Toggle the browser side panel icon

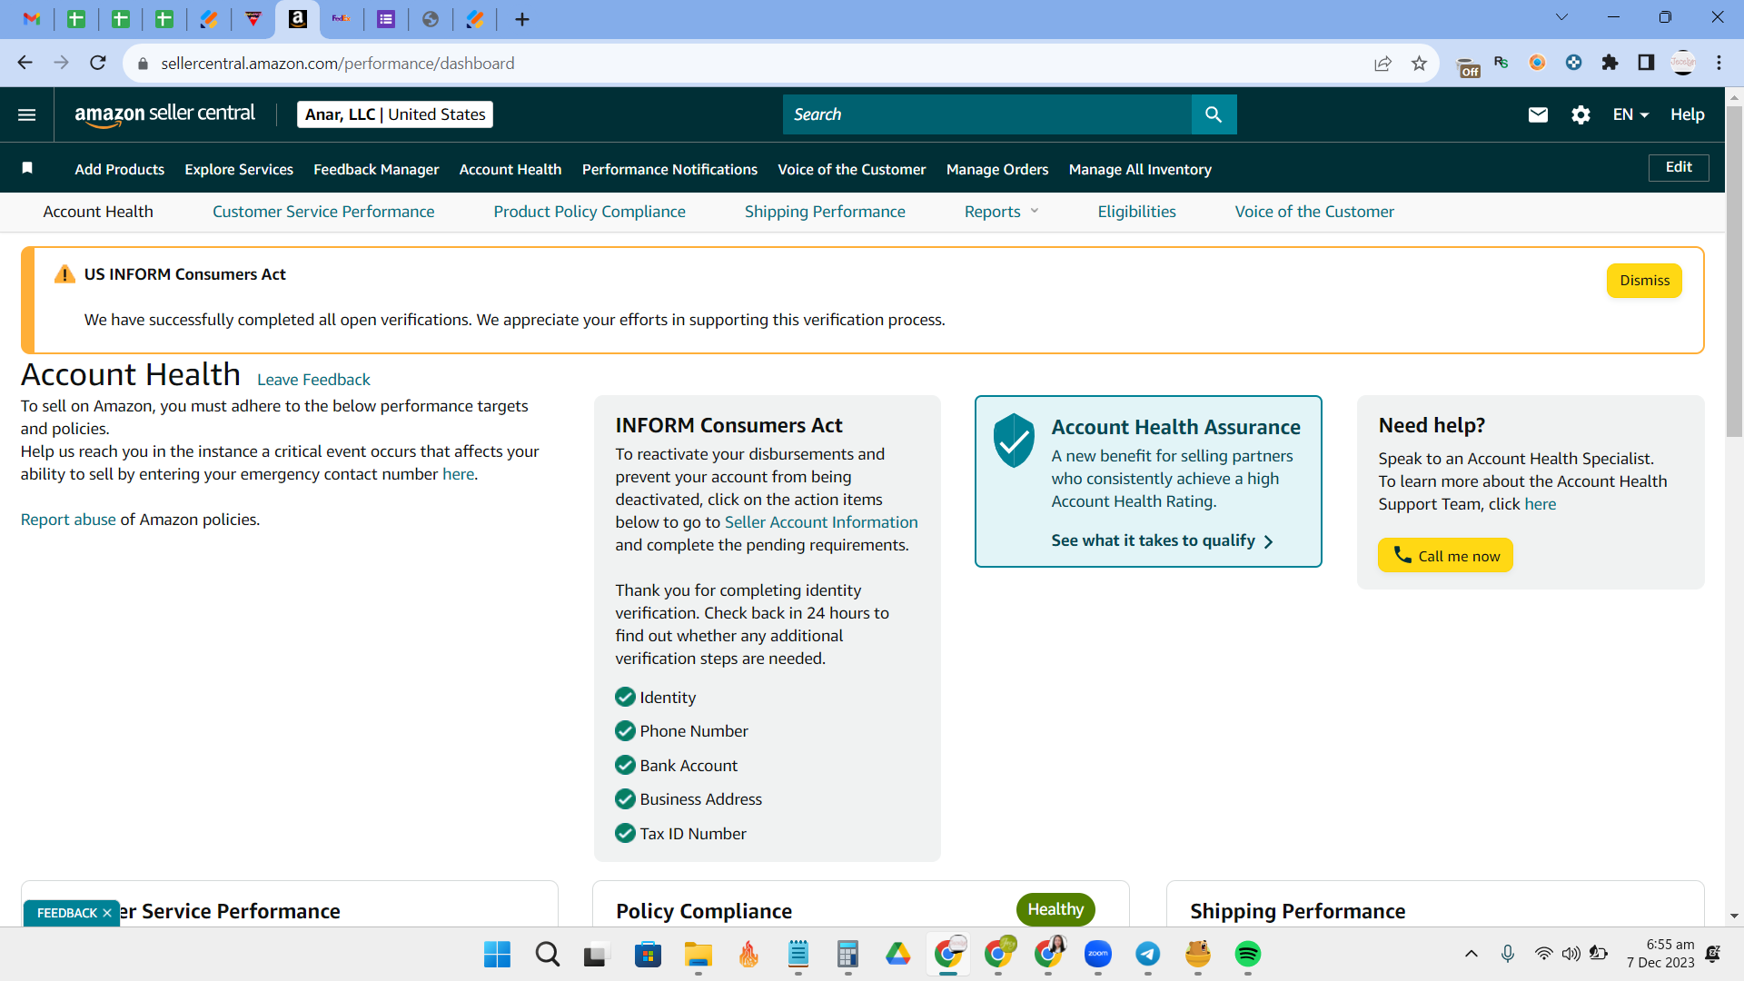click(x=1646, y=63)
